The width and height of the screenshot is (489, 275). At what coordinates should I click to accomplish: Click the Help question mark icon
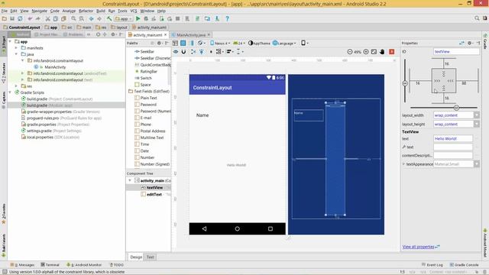coord(228,18)
